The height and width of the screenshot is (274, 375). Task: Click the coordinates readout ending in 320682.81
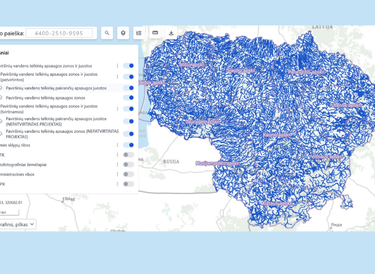(11, 202)
